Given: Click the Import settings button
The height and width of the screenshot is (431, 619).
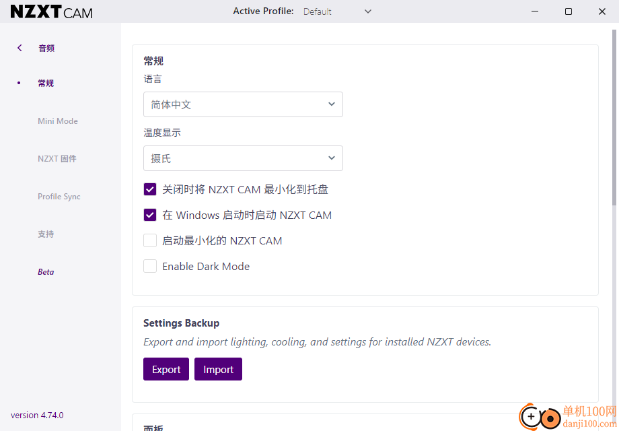Looking at the screenshot, I should (x=218, y=369).
